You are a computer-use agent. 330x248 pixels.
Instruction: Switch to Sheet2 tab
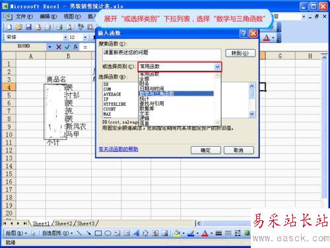[63, 224]
